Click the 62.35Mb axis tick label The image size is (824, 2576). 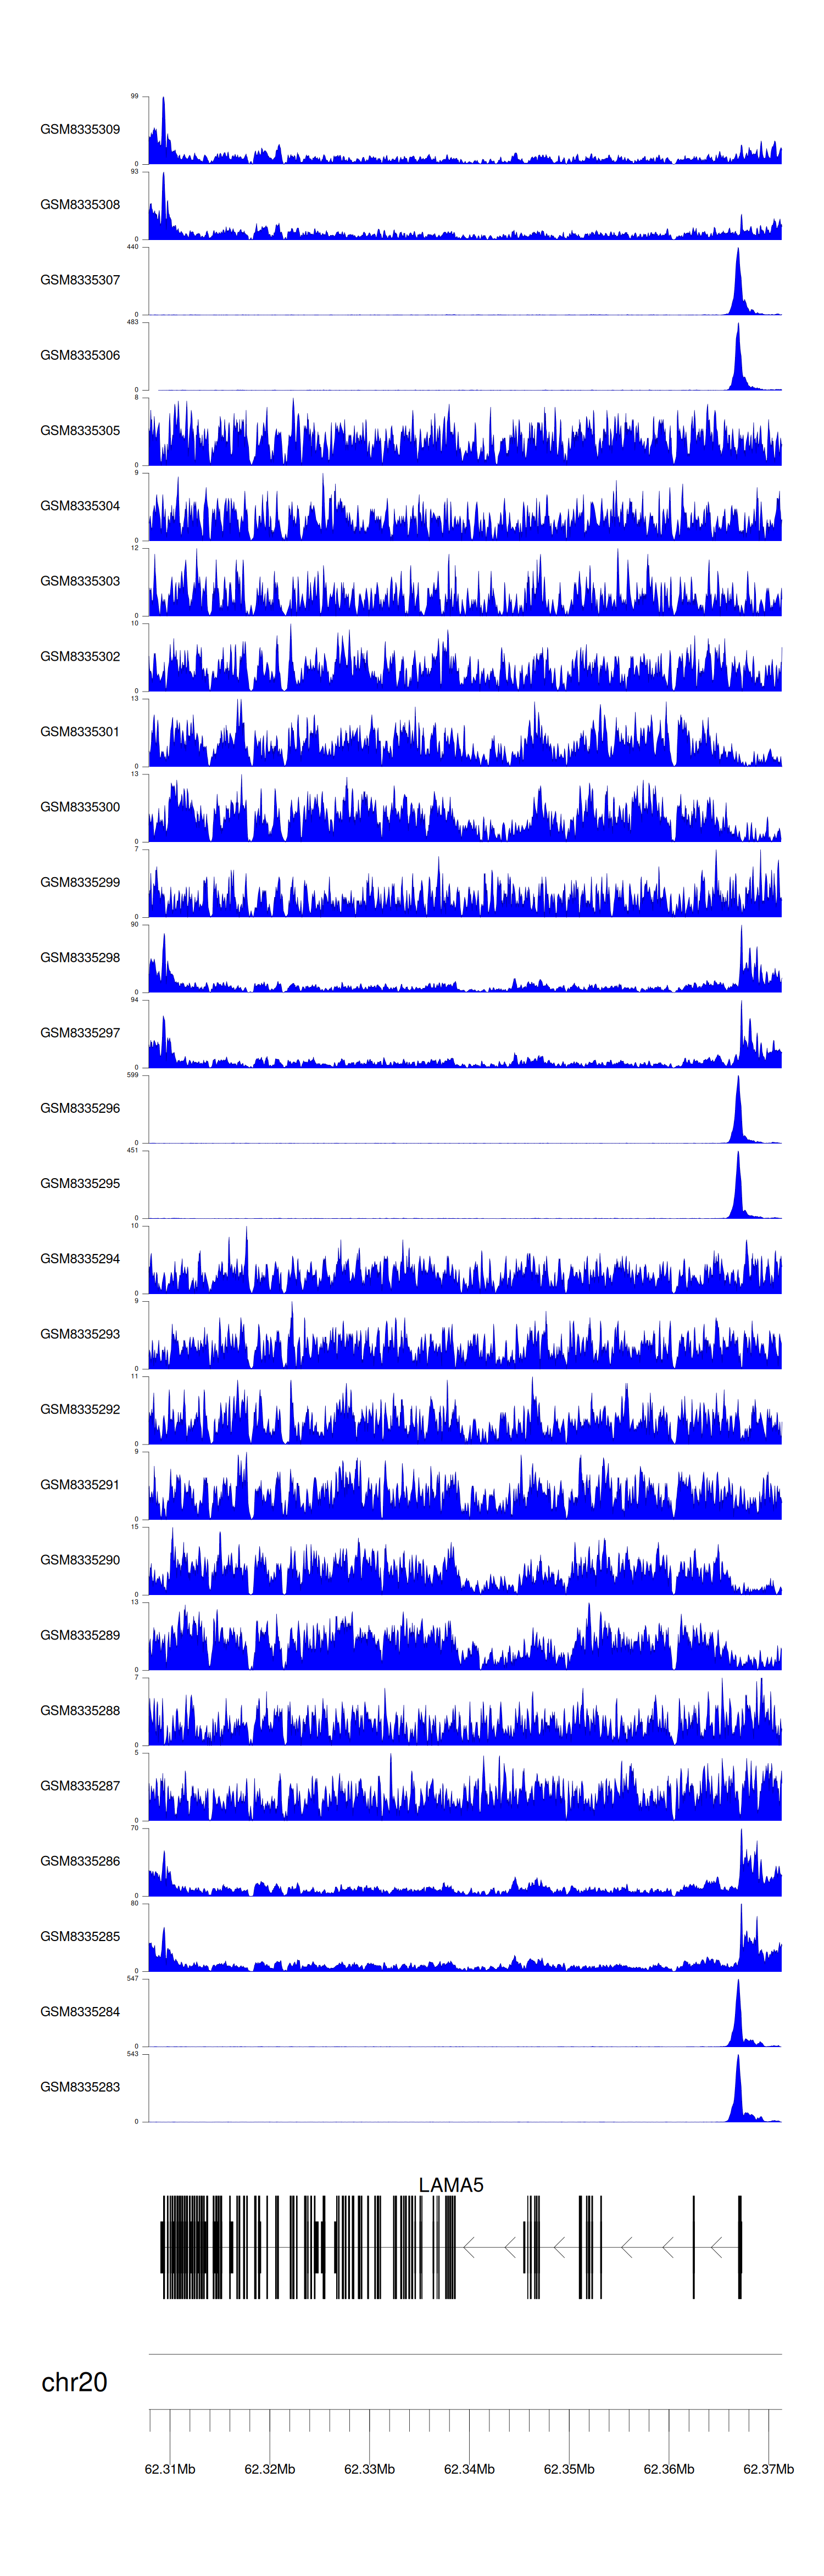[x=569, y=2469]
